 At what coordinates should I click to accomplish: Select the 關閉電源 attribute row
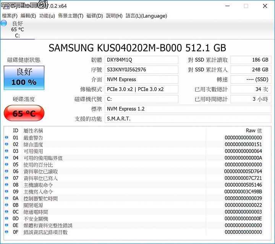[133, 205]
